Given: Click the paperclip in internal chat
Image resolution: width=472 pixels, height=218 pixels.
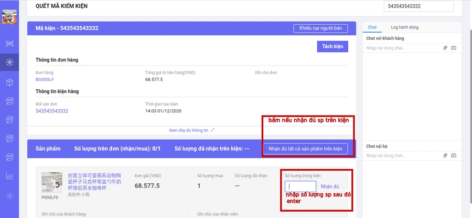Looking at the screenshot, I should pyautogui.click(x=445, y=155).
